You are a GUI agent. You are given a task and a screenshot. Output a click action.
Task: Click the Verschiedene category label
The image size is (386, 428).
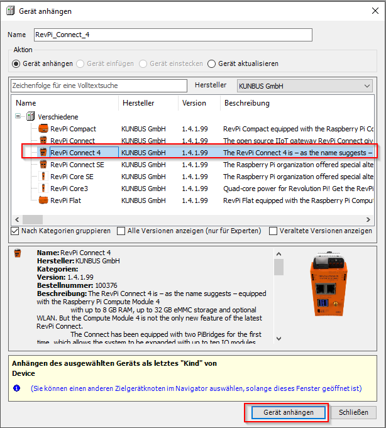58,117
